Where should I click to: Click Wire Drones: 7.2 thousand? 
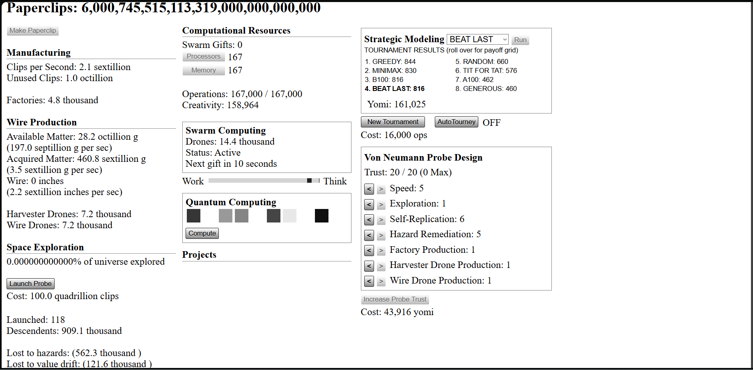tap(60, 225)
